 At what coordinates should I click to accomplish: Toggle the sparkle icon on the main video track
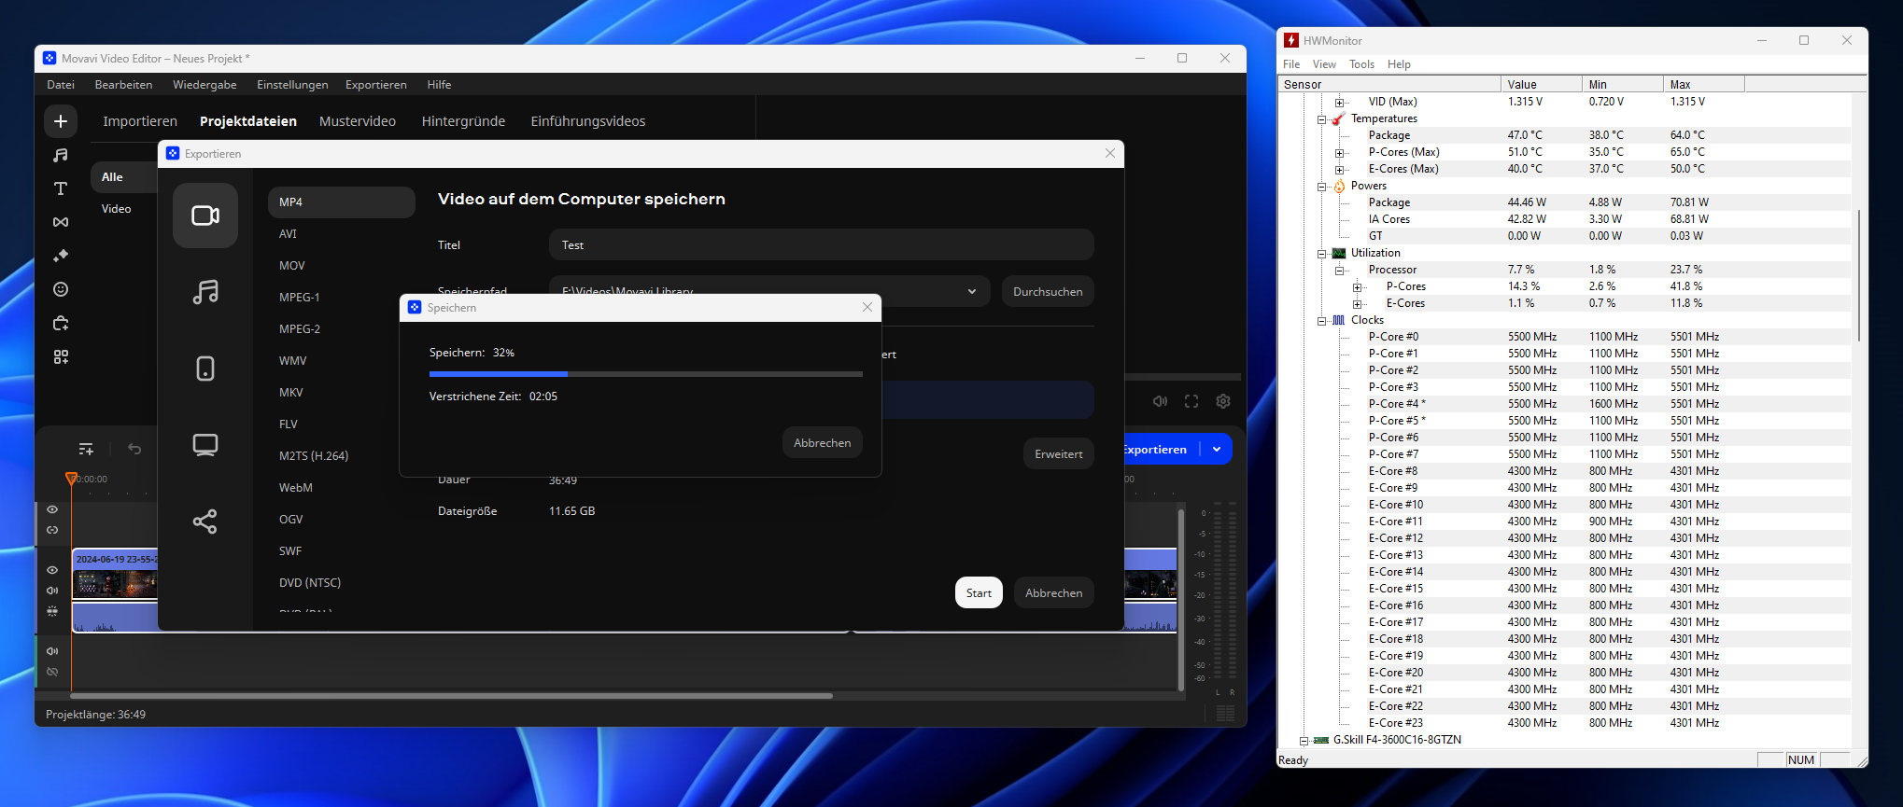coord(52,611)
